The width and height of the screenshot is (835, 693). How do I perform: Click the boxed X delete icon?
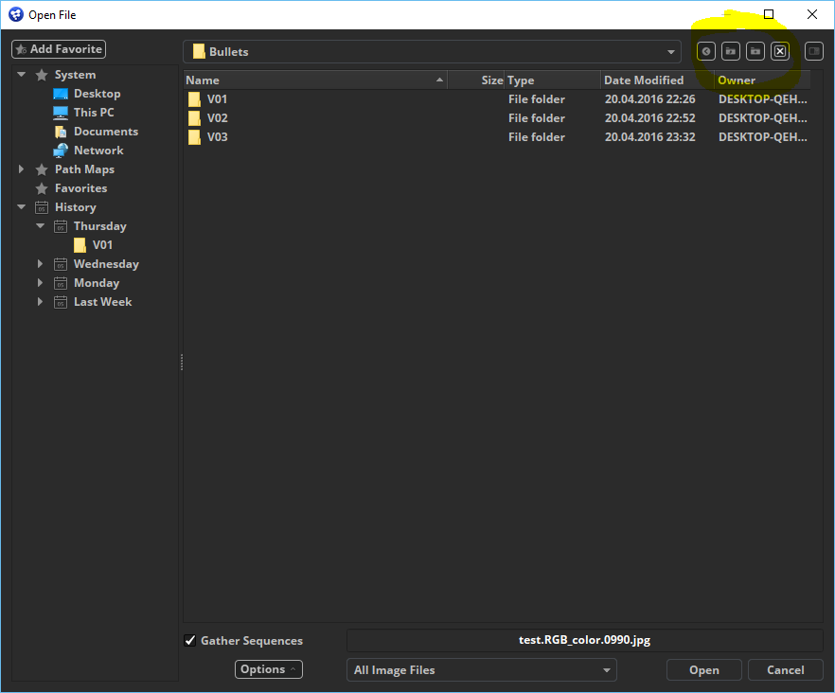tap(780, 52)
